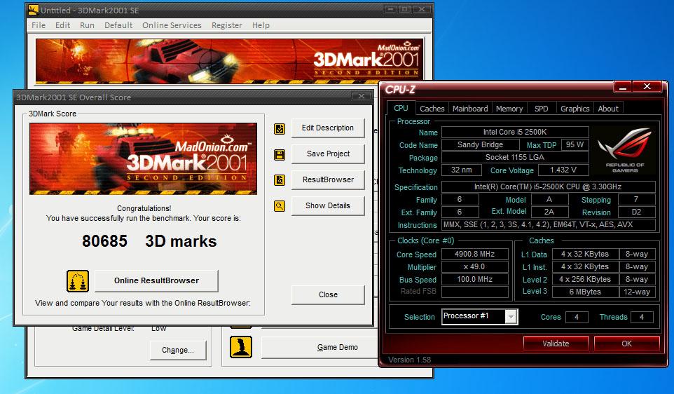This screenshot has height=394, width=674.
Task: Click the 3DMark2001 SE title bar app icon
Action: click(33, 9)
